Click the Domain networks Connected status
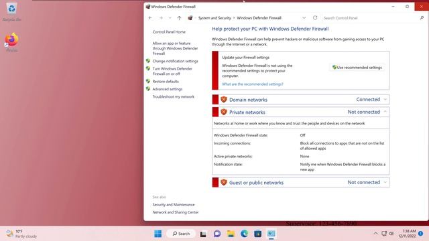 click(x=368, y=100)
